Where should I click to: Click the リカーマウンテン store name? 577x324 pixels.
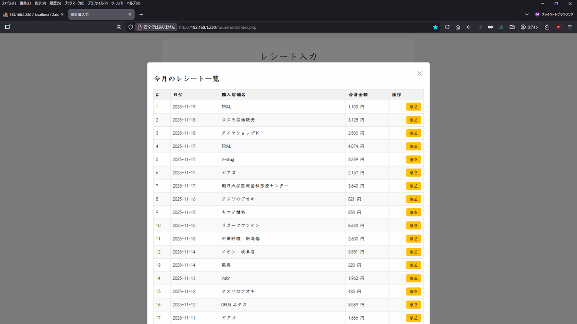(240, 226)
